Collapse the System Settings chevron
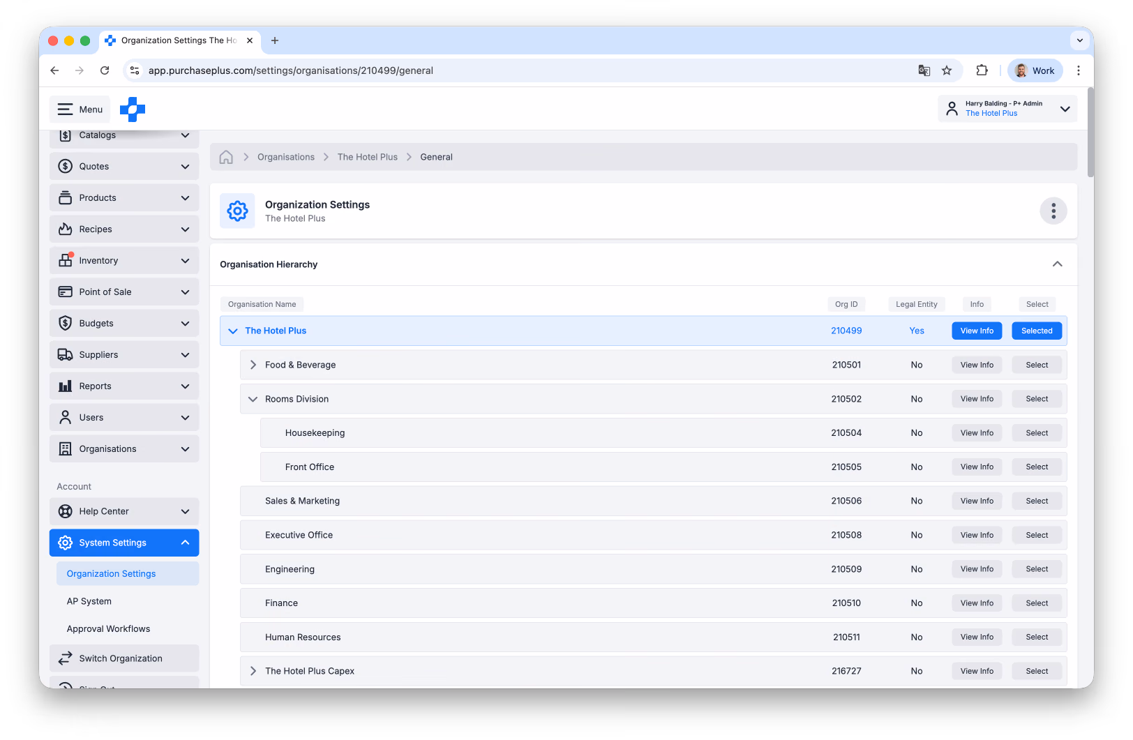The height and width of the screenshot is (740, 1133). (x=185, y=543)
